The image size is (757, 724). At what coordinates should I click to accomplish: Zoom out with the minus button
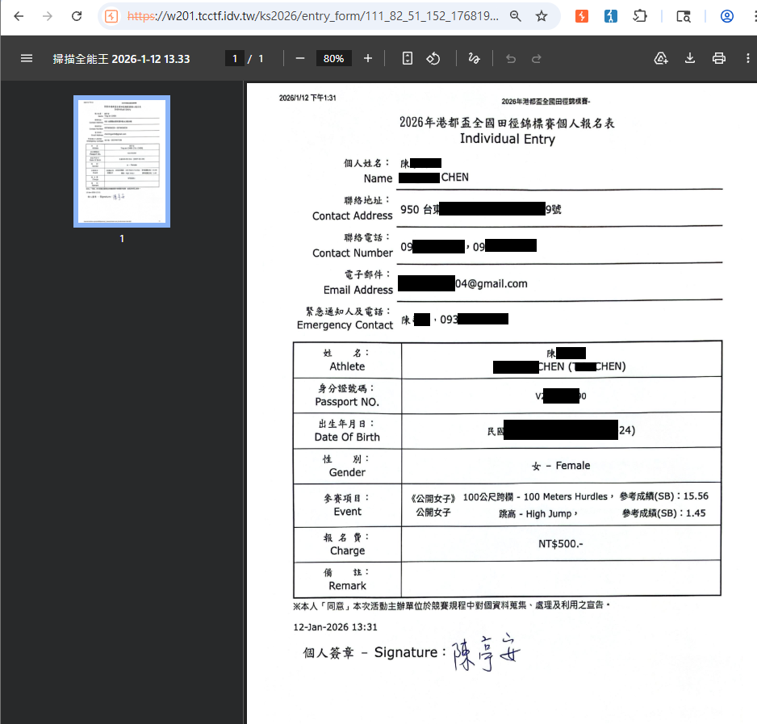[x=299, y=58]
